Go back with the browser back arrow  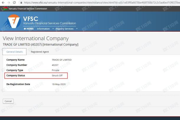tap(3, 3)
